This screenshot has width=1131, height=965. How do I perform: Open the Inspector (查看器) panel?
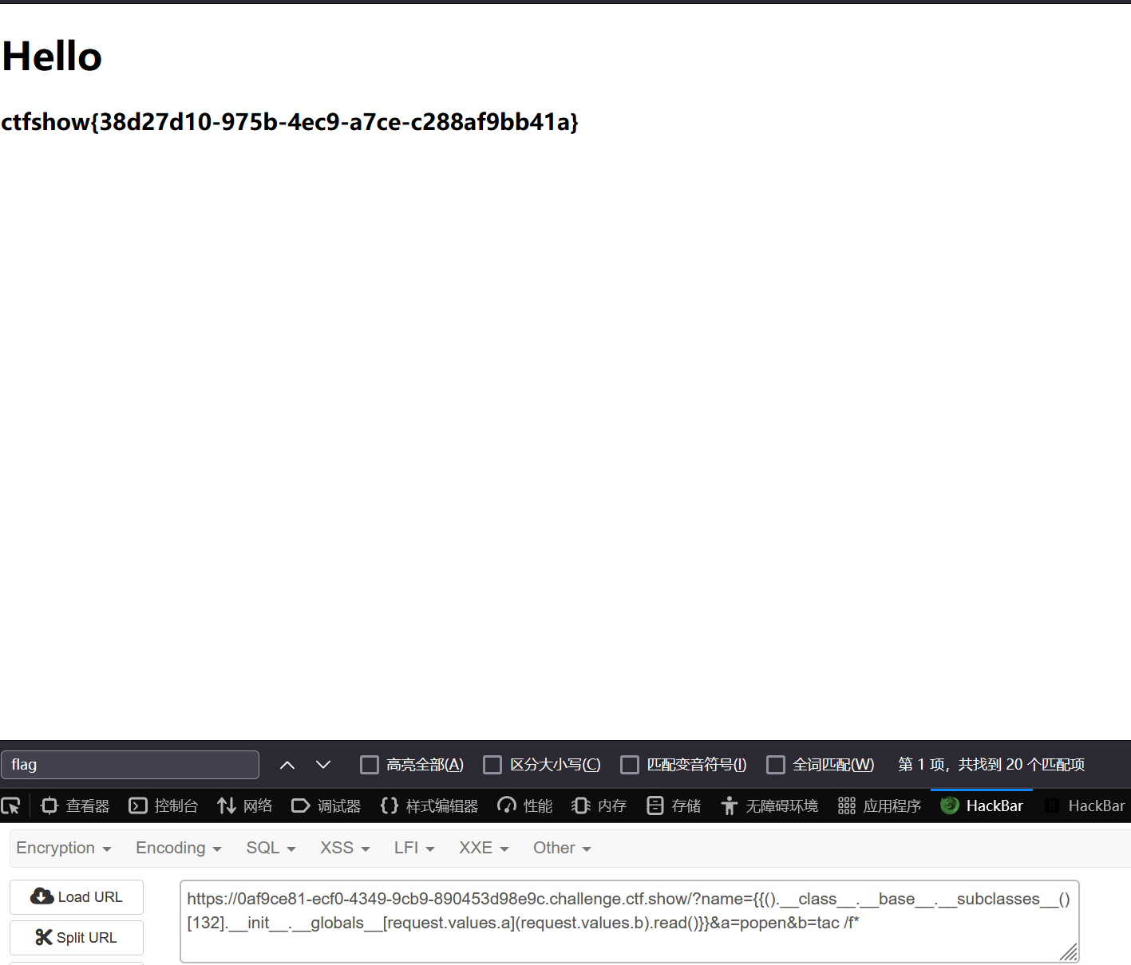point(75,806)
